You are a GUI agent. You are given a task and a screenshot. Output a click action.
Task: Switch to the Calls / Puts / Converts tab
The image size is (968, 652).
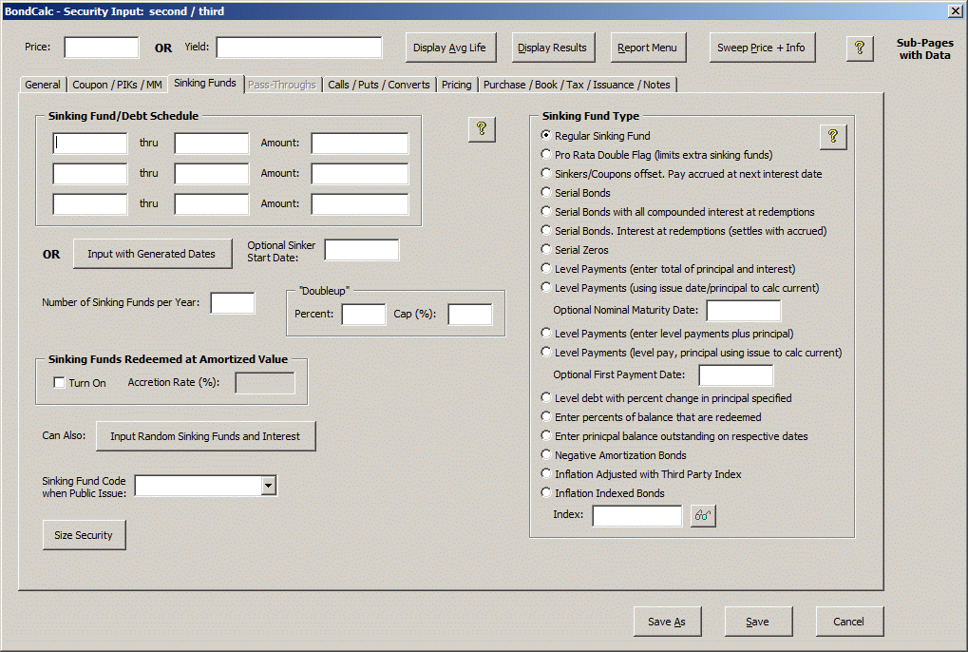click(x=378, y=85)
